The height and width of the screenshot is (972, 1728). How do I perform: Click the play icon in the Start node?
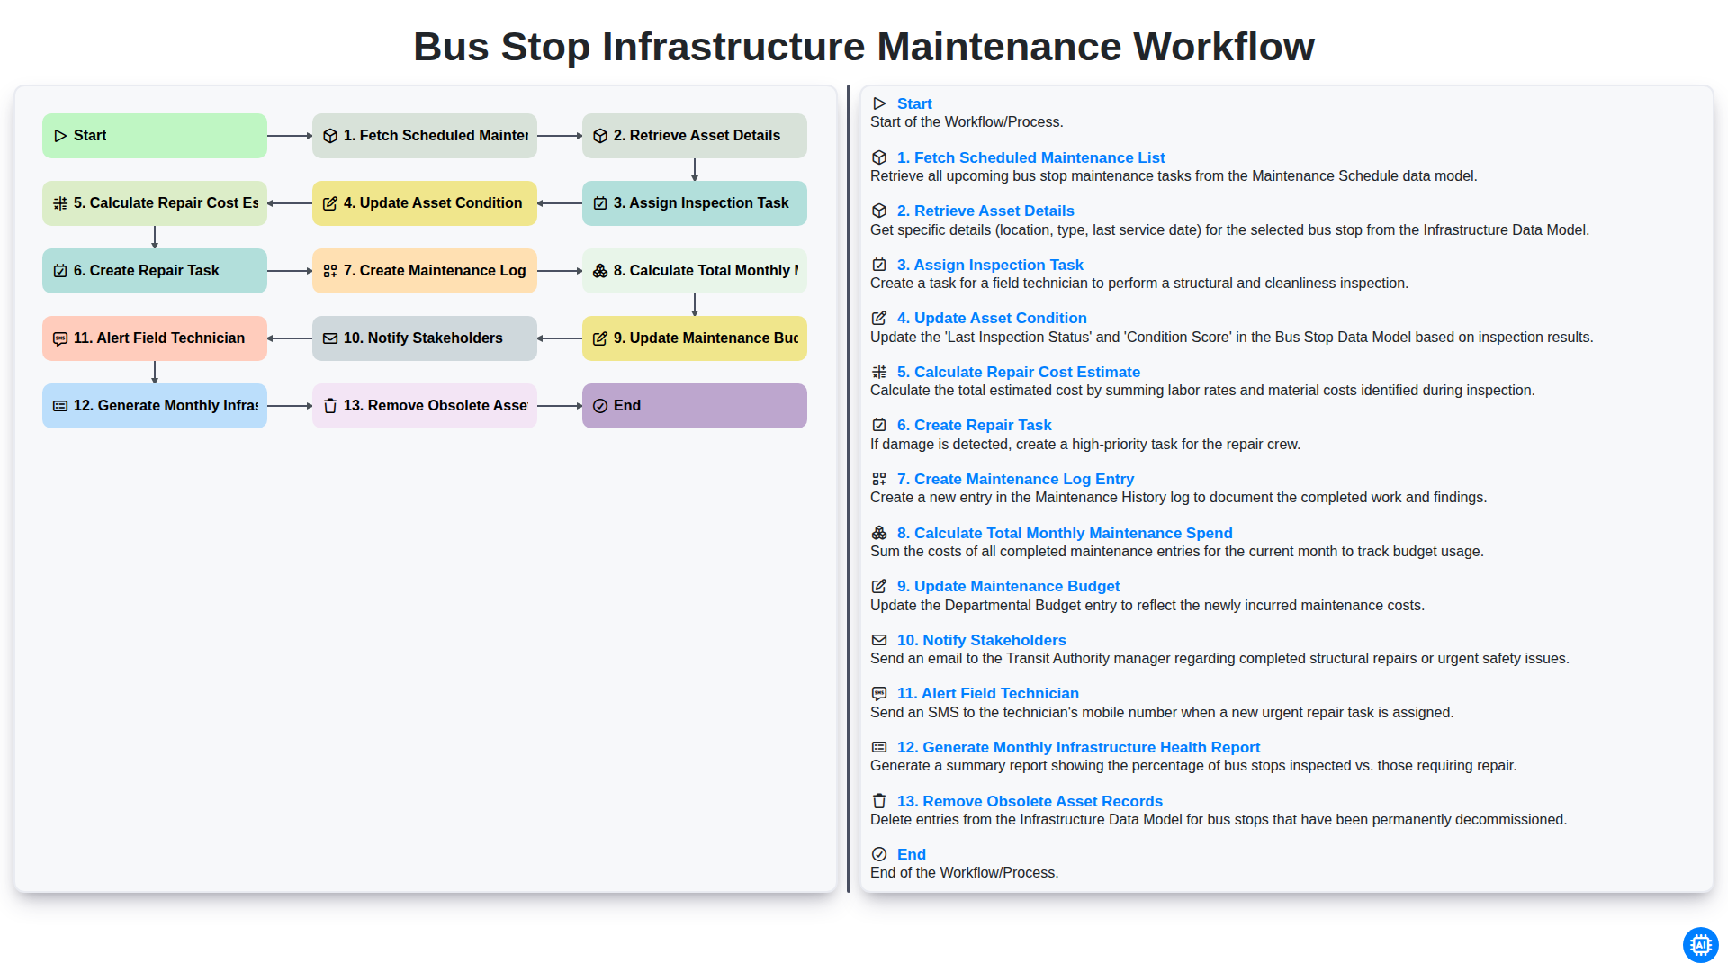click(60, 136)
